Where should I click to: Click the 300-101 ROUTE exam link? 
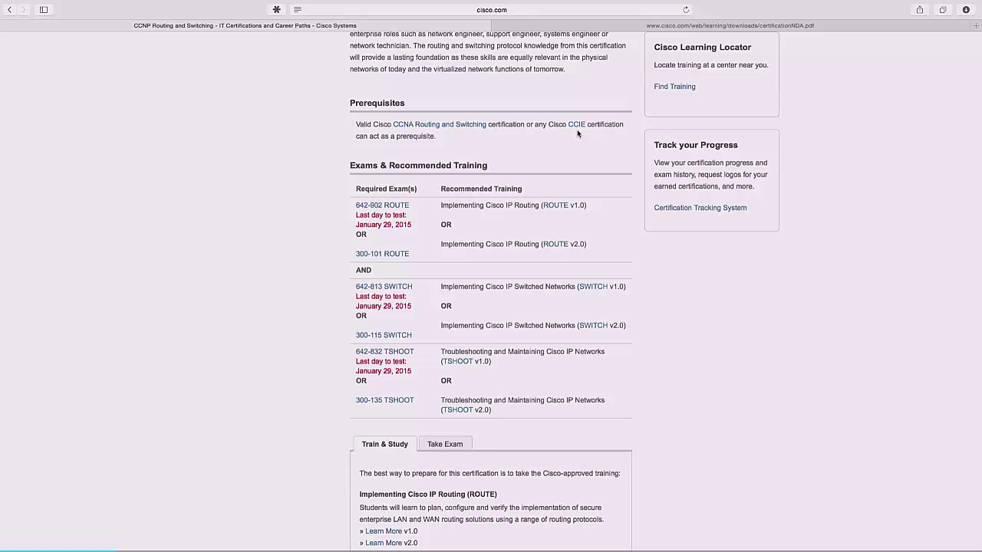point(382,254)
